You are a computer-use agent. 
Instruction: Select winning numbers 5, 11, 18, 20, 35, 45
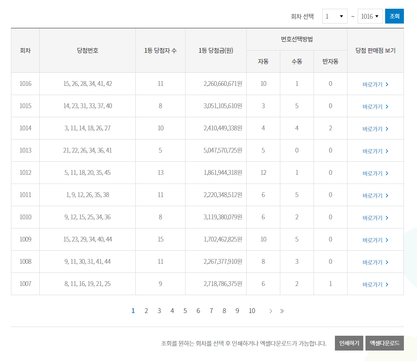pos(87,173)
